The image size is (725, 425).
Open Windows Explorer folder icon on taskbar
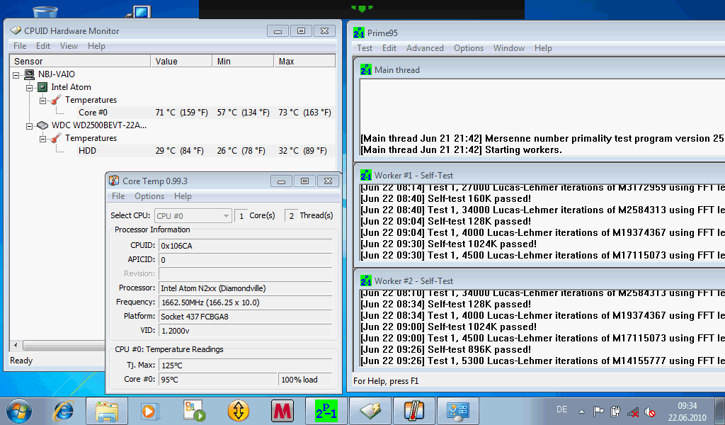107,411
